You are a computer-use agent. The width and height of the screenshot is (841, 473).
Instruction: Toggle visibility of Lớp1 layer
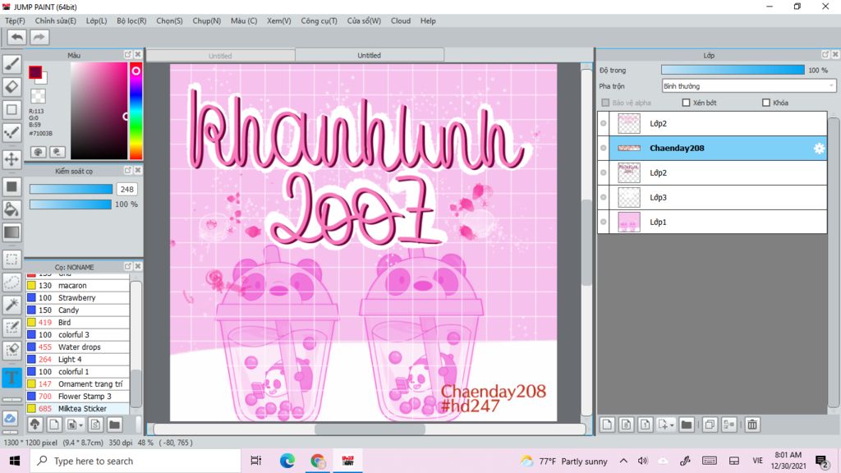604,222
